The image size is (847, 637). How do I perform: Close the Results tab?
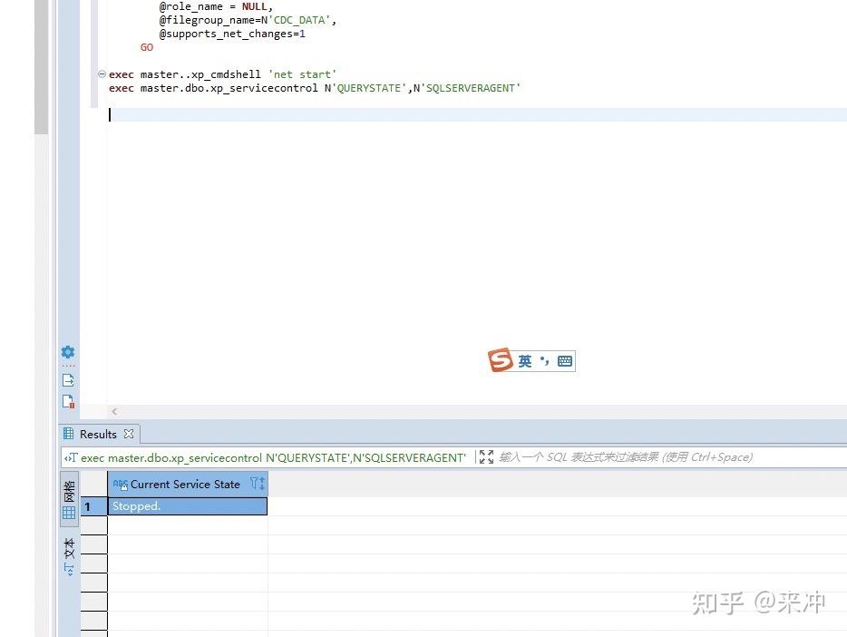pos(129,434)
